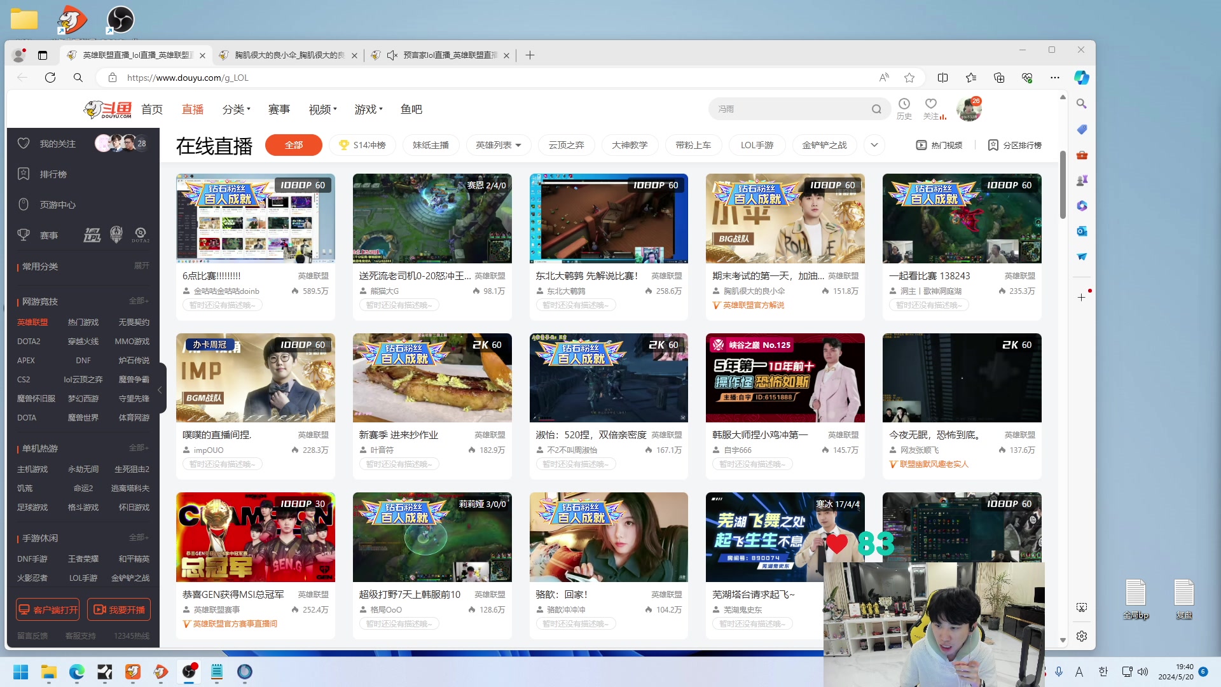Open the Edge sidebar search icon
This screenshot has height=687, width=1221.
point(1081,104)
